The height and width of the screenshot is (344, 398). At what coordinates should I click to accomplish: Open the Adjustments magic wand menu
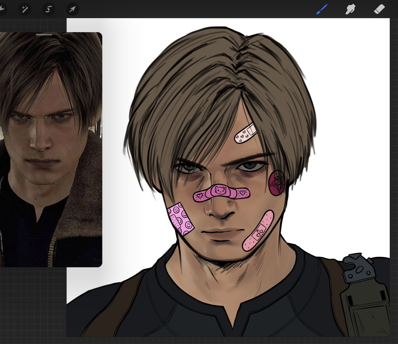pyautogui.click(x=25, y=9)
